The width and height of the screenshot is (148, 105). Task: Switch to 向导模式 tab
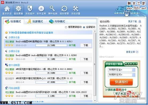(x=57, y=22)
